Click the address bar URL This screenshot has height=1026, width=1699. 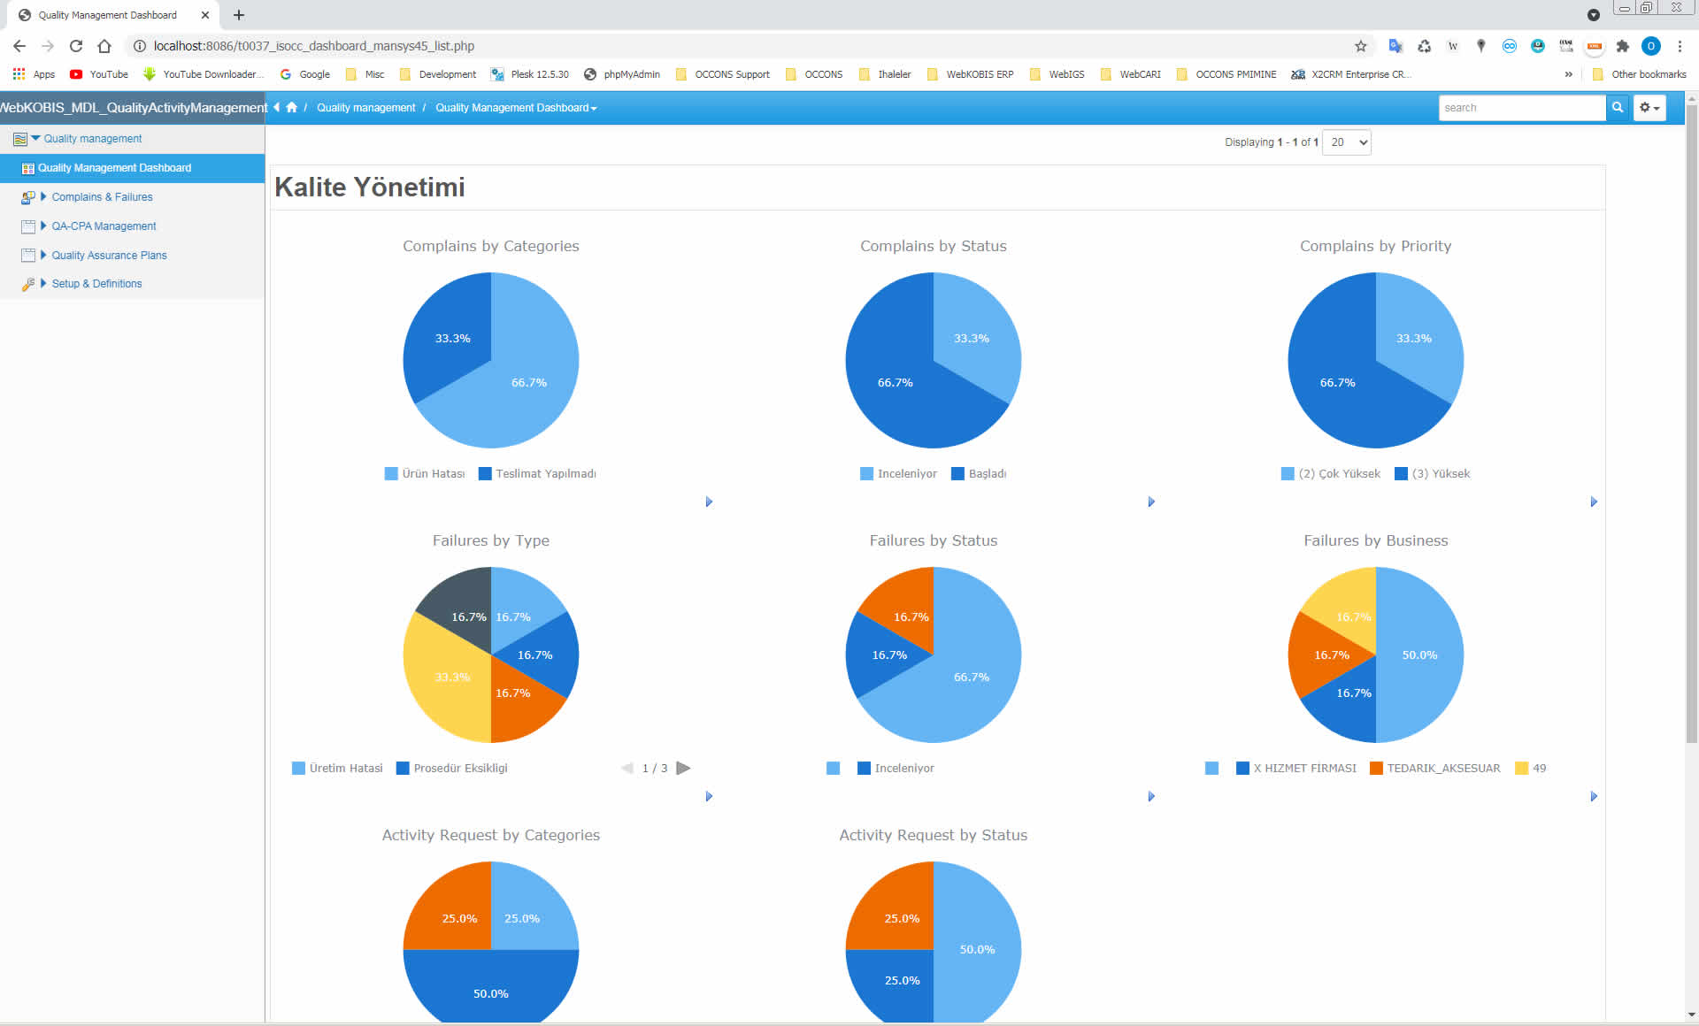coord(313,46)
